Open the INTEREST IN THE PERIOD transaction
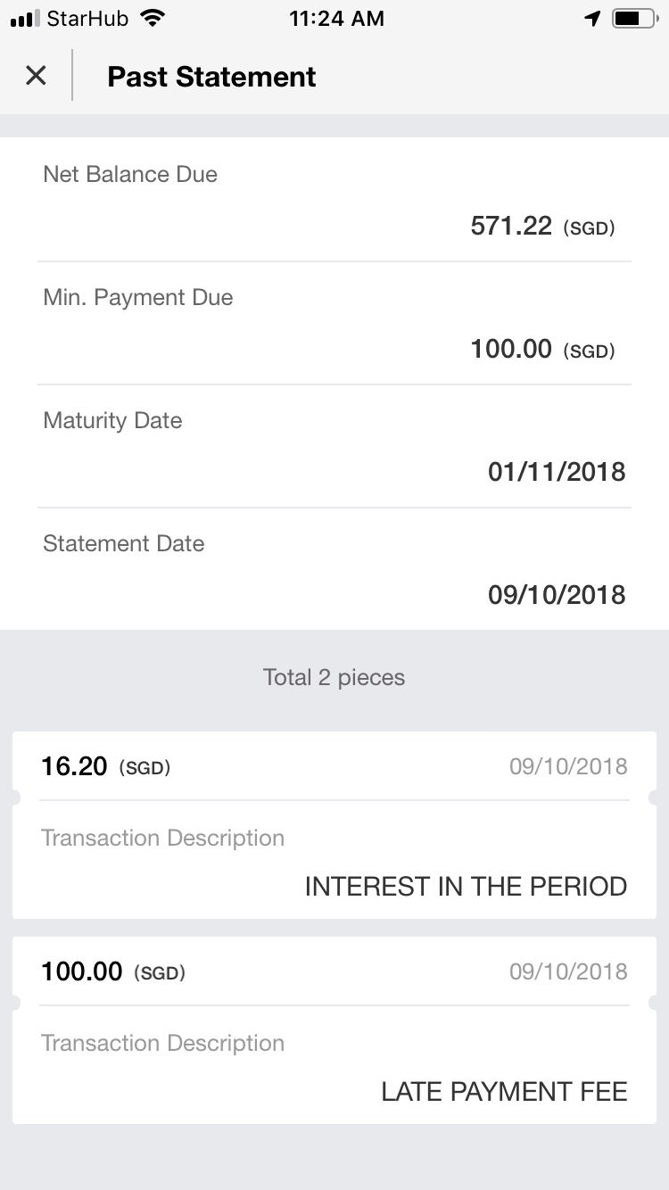The image size is (669, 1190). [334, 861]
